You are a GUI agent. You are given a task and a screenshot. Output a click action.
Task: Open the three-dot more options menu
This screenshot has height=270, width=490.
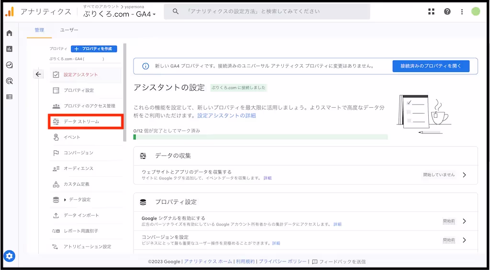tap(462, 11)
